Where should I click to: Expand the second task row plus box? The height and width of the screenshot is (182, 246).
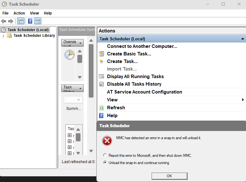[x=69, y=141]
